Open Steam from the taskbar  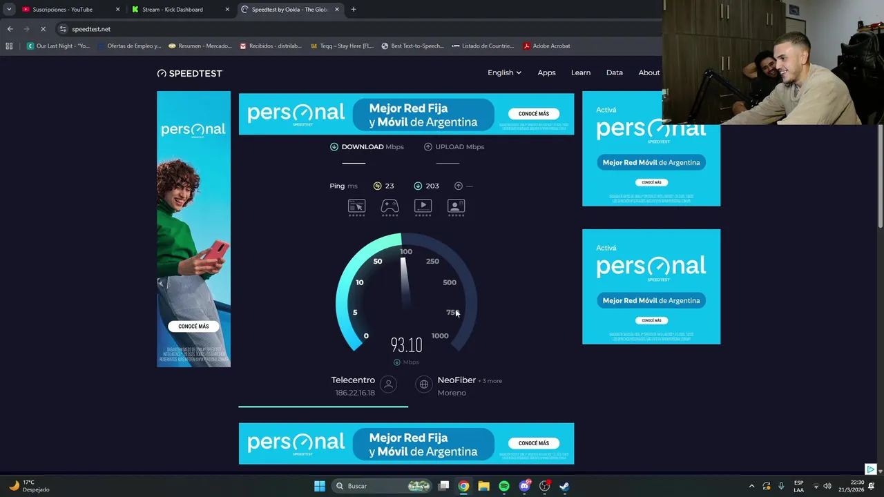click(564, 486)
